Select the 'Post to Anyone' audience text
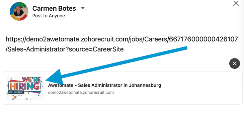Viewport: 244px width, 136px height. (49, 16)
